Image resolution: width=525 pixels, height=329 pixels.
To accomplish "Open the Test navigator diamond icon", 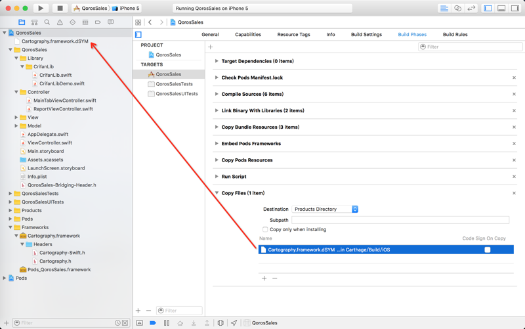I will pos(72,22).
